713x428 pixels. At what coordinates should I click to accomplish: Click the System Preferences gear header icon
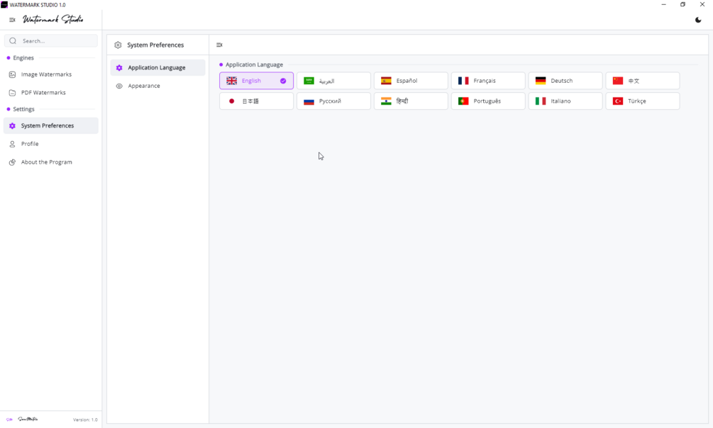click(x=118, y=45)
